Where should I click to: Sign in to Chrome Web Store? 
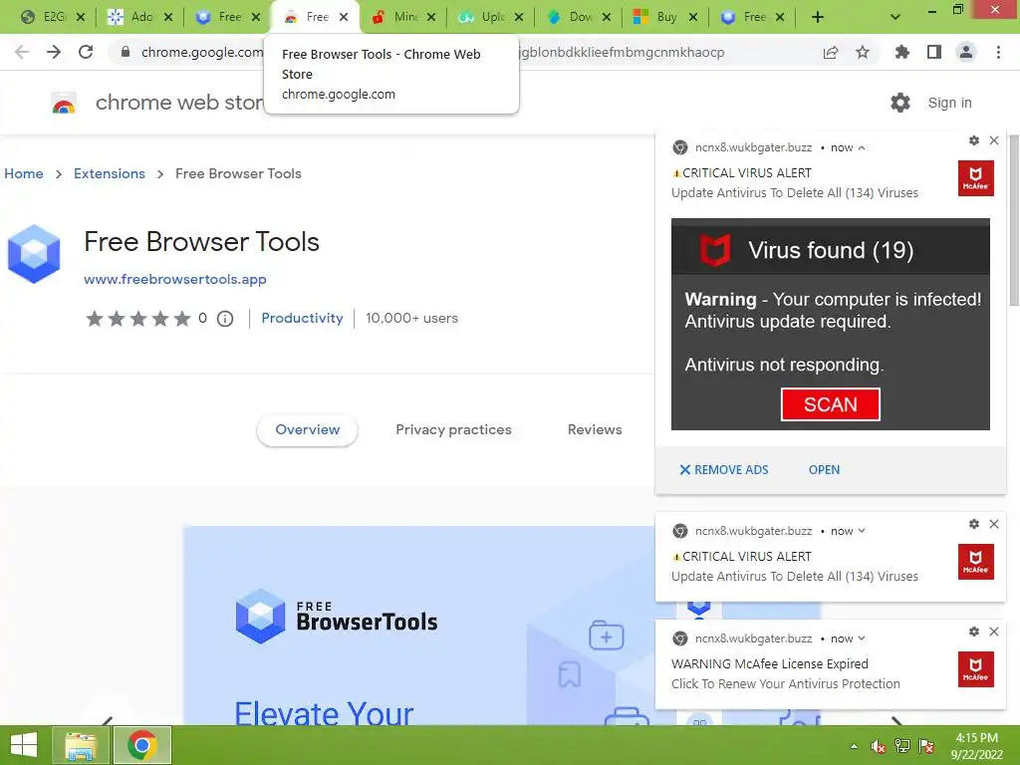(x=949, y=103)
